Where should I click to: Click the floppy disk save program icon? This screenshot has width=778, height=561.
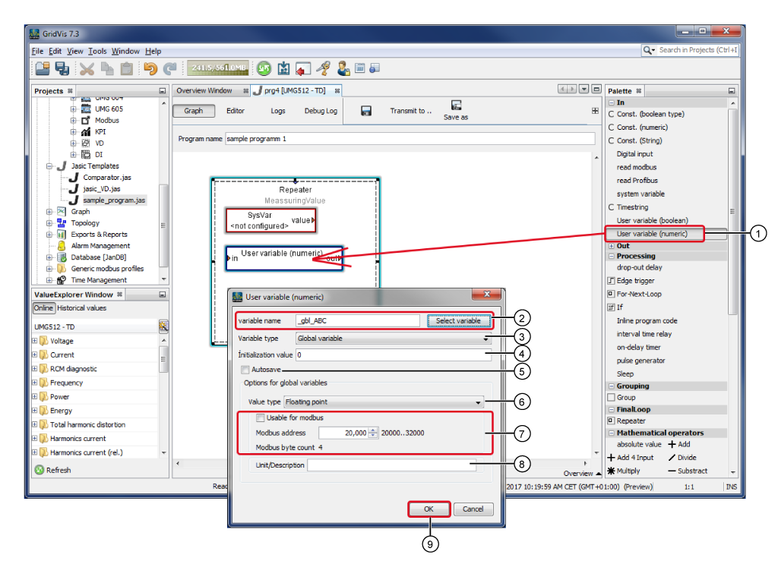pos(366,111)
